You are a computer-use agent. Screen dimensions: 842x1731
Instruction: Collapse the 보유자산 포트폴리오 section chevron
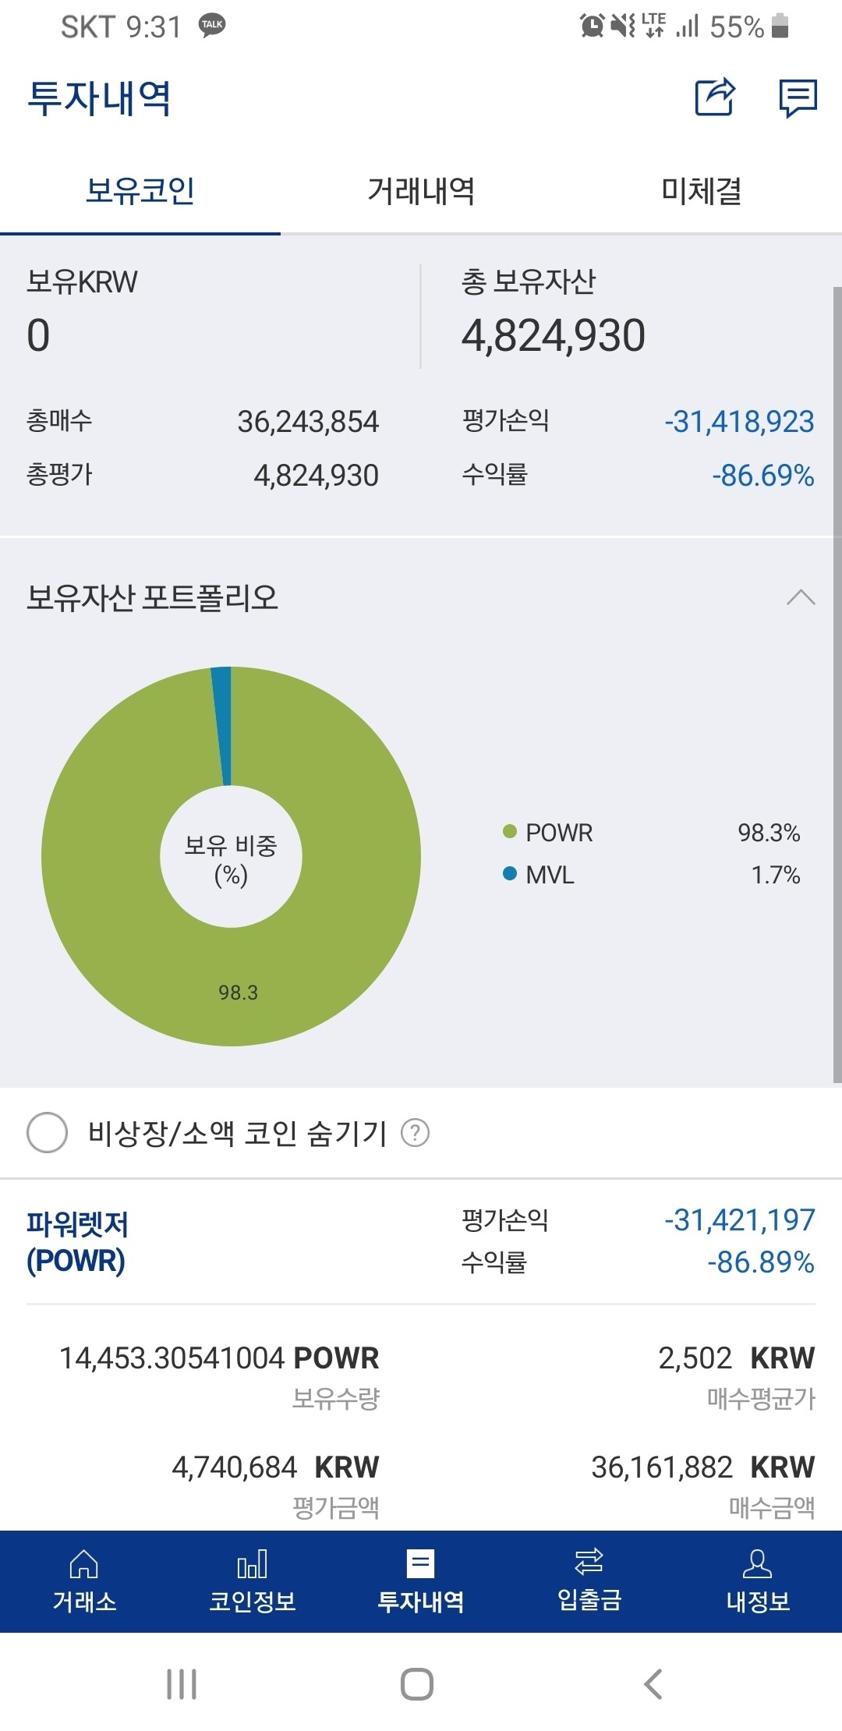[x=801, y=597]
